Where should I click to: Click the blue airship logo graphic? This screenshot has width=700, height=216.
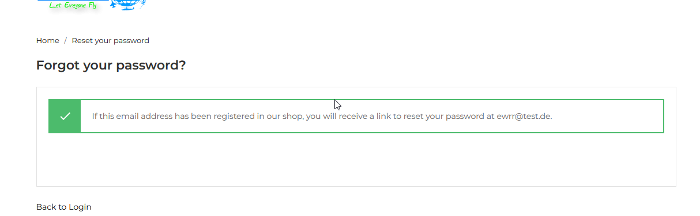(x=127, y=5)
